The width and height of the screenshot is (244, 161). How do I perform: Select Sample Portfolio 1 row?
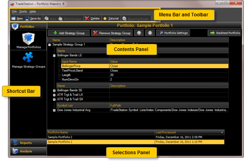tap(136, 142)
